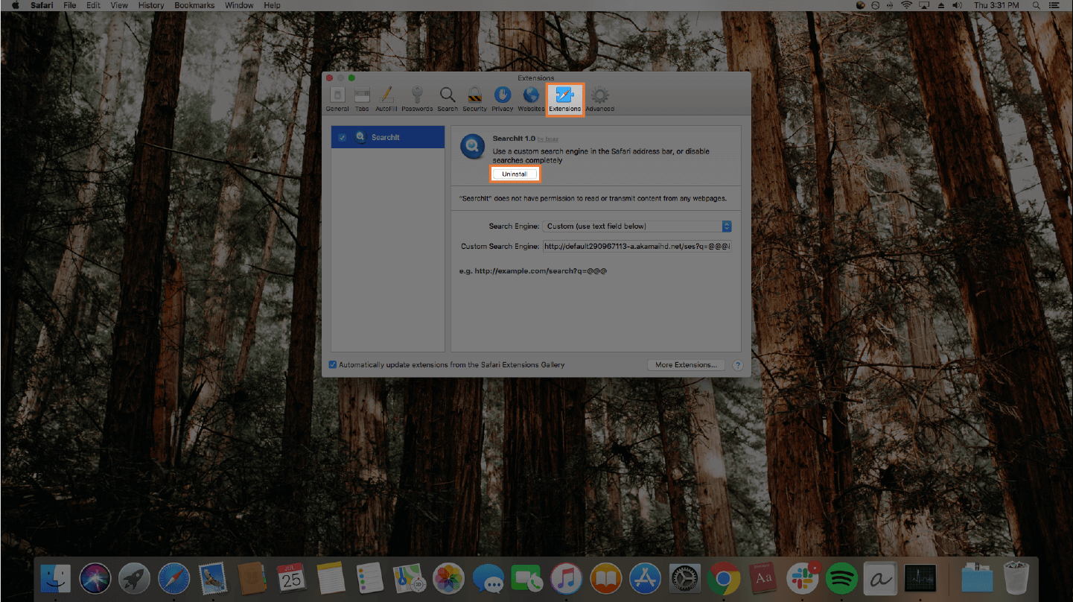Open Reminders in the Dock
The height and width of the screenshot is (602, 1073).
[370, 578]
